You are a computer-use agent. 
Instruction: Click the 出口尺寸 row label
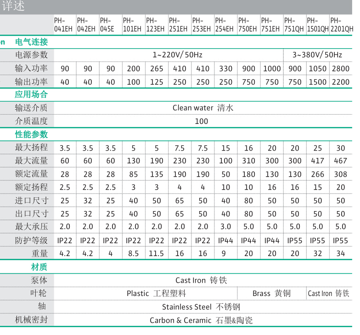(32, 214)
